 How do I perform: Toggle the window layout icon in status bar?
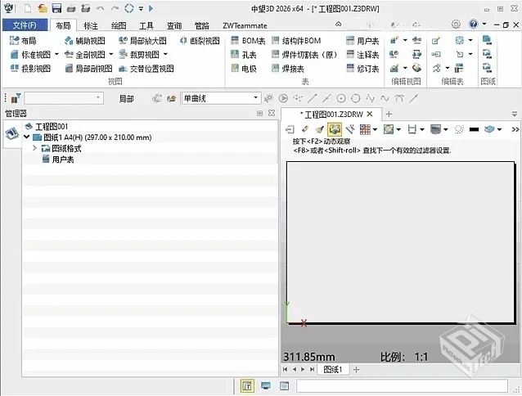[x=284, y=386]
